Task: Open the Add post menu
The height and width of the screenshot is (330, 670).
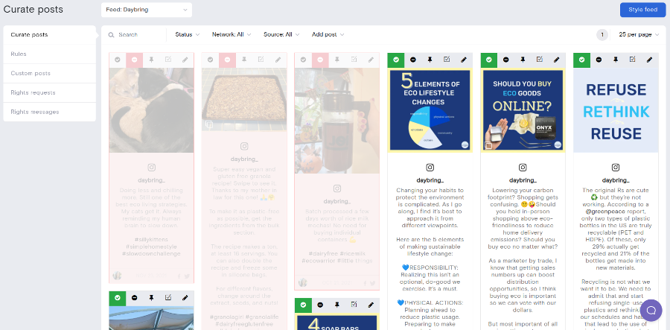Action: tap(328, 34)
